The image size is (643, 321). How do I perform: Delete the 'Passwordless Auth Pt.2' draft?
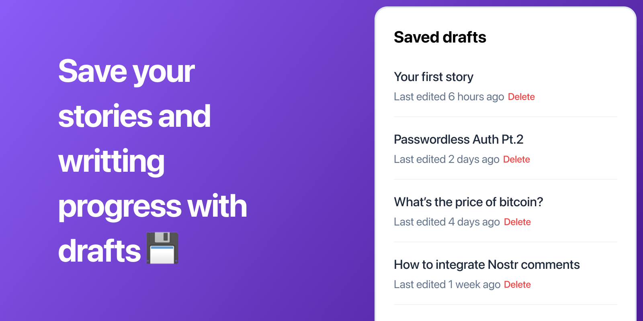pyautogui.click(x=516, y=159)
